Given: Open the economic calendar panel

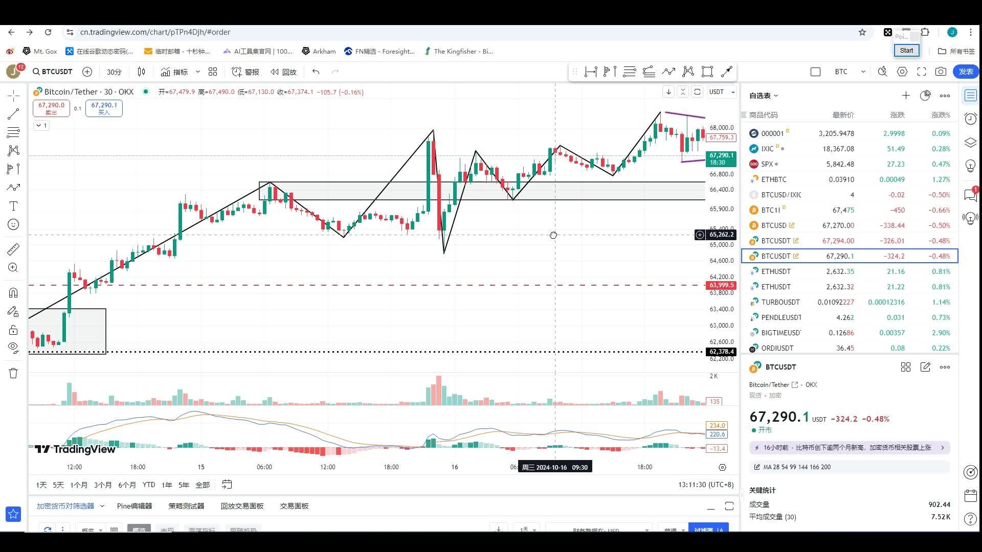Looking at the screenshot, I should tap(970, 495).
